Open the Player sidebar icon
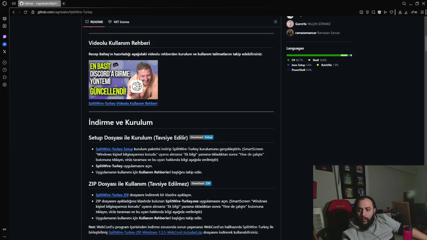Image resolution: width=427 pixels, height=240 pixels. 4,62
